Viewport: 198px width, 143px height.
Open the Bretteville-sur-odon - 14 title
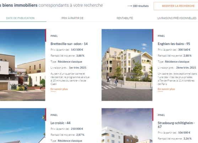point(69,44)
